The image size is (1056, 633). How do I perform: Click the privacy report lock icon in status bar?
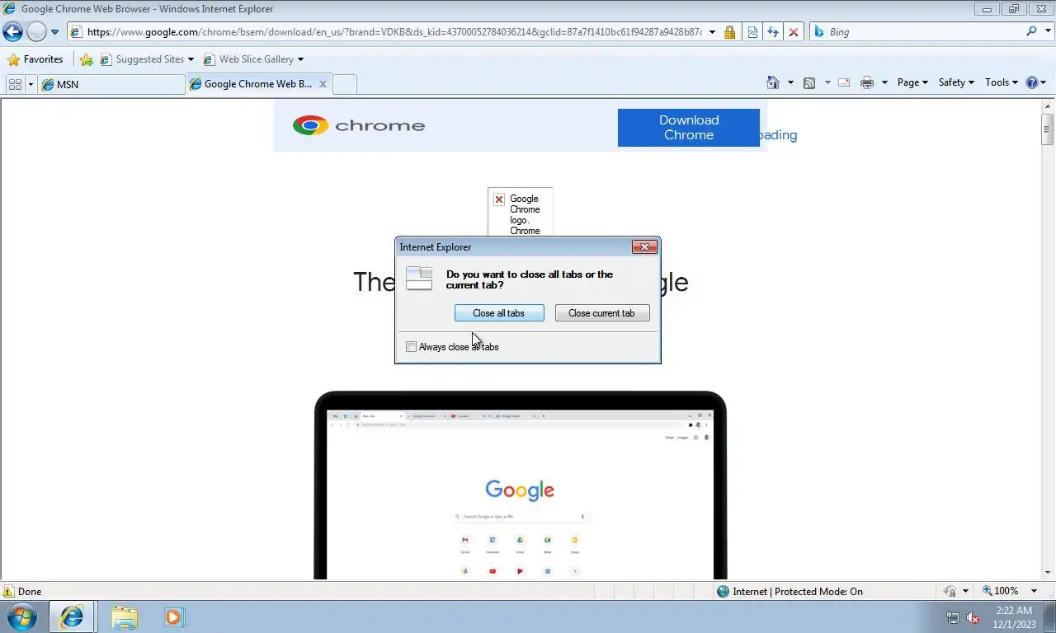tap(950, 591)
